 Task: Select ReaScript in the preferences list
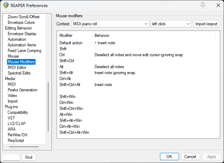16,141
